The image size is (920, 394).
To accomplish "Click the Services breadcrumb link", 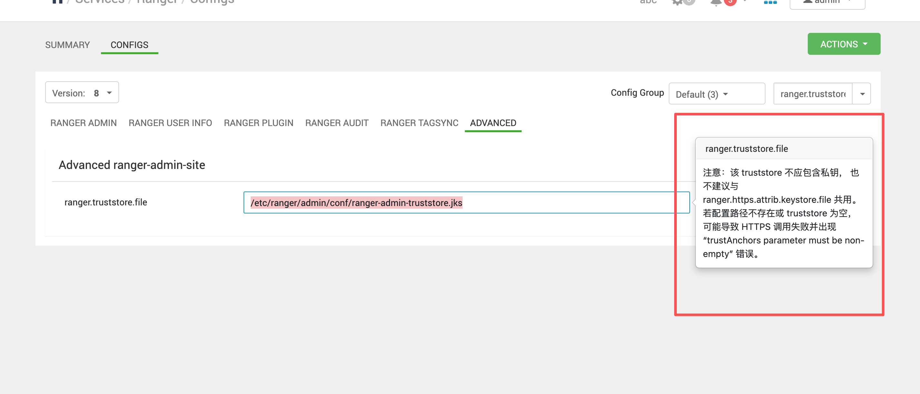I will point(100,2).
